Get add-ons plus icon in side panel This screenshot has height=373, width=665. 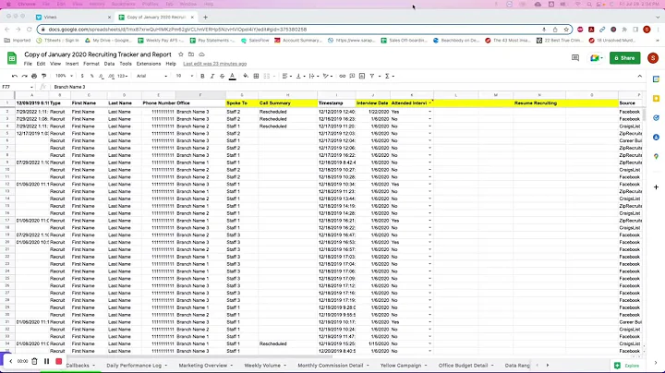point(656,186)
